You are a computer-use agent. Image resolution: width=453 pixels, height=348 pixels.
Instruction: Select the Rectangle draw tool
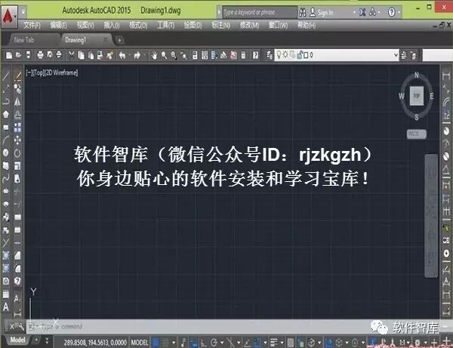point(5,127)
